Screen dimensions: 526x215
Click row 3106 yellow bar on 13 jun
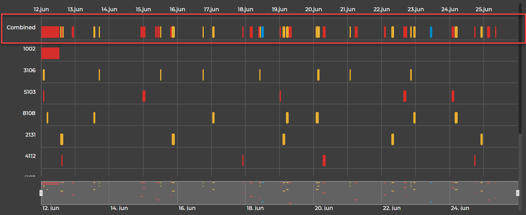[99, 74]
